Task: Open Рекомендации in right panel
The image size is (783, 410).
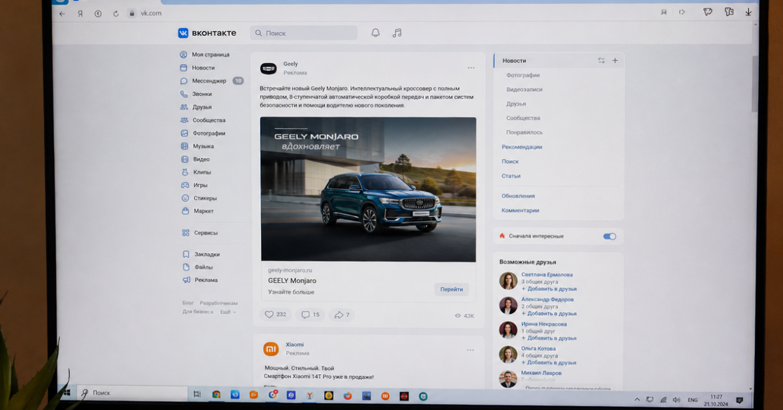Action: [522, 147]
